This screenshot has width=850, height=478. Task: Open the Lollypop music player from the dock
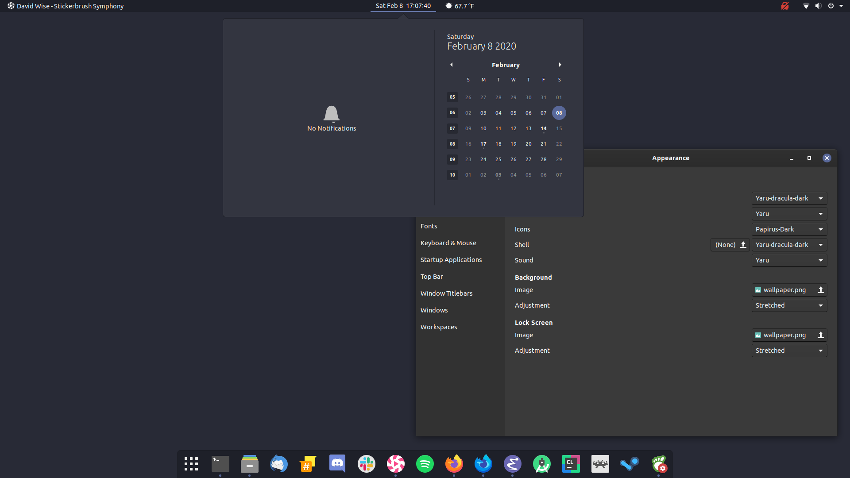tap(395, 464)
